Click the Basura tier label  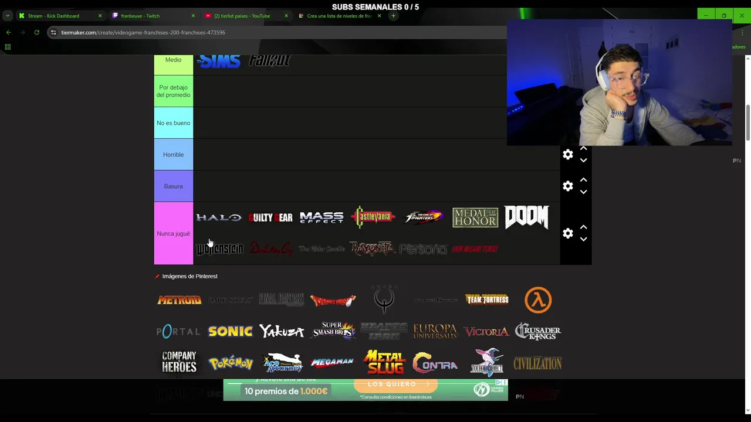173,186
